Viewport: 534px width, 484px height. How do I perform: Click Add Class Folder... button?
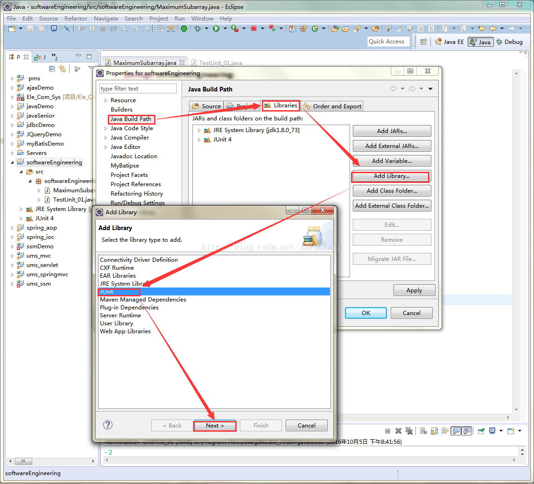point(392,191)
